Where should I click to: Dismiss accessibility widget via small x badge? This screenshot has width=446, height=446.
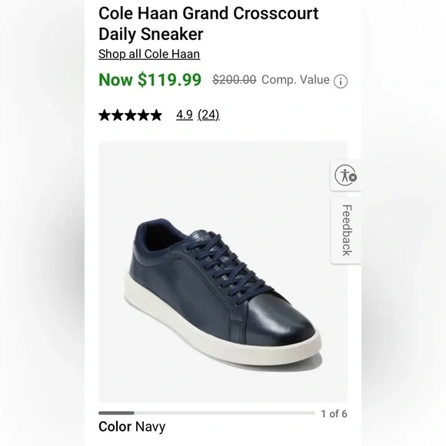(353, 178)
